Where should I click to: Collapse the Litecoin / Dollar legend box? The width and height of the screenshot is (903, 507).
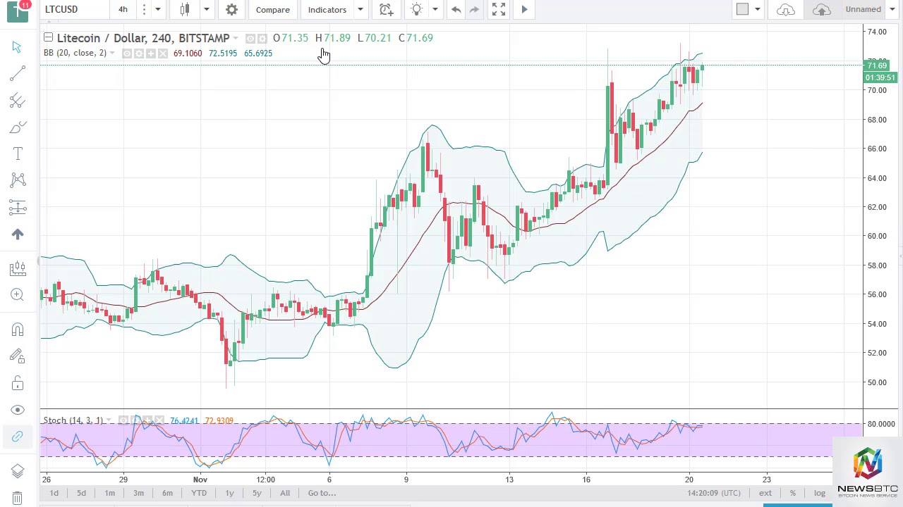(x=48, y=37)
